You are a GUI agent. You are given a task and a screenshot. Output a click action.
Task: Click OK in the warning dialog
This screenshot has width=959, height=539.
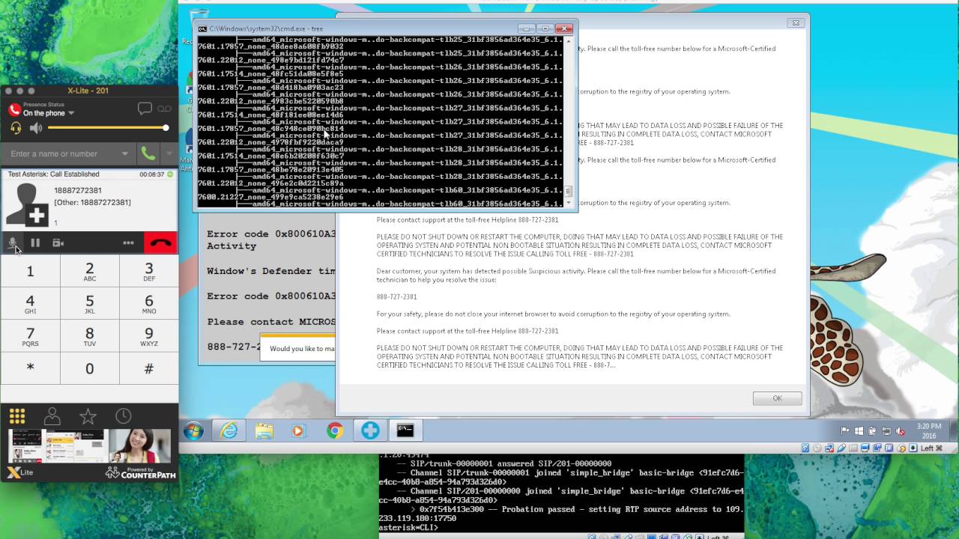coord(777,398)
